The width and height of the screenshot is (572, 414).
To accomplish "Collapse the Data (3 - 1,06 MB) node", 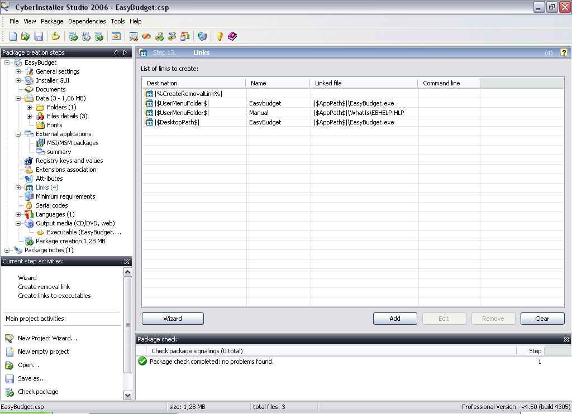I will point(18,98).
